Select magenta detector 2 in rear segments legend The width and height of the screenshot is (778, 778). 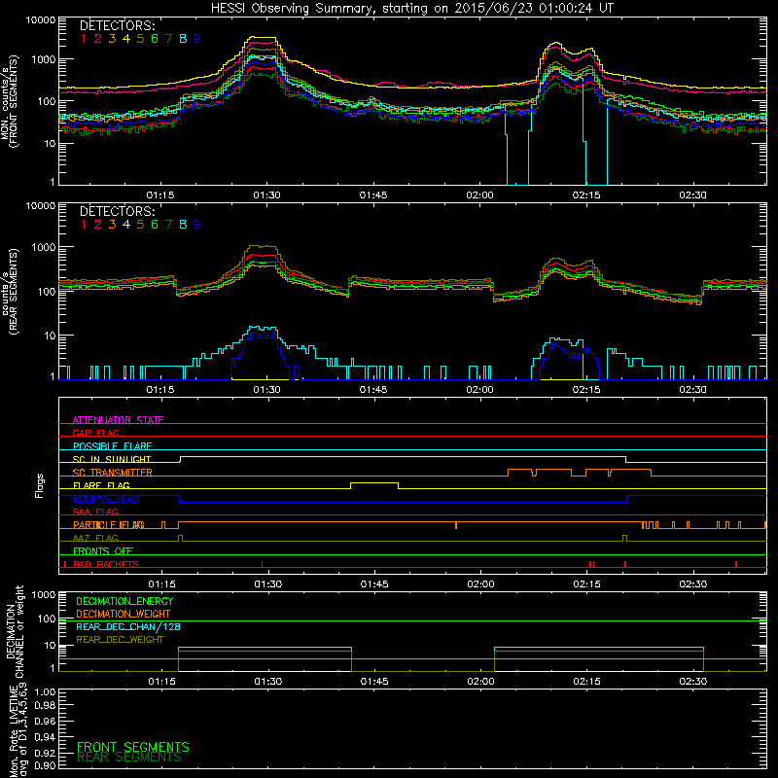tap(98, 225)
